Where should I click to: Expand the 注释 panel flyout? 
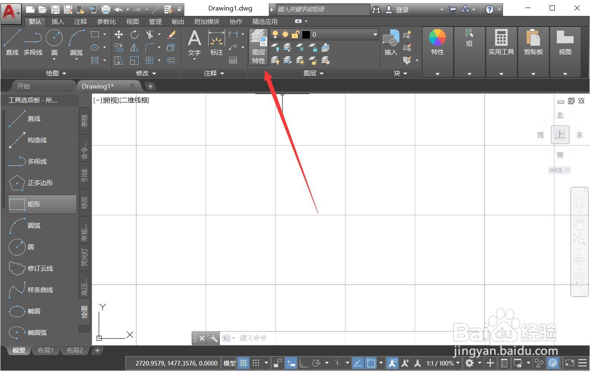coord(214,73)
